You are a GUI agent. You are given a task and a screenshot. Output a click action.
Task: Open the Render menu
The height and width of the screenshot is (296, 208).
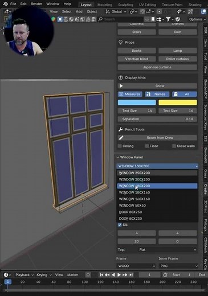[36, 4]
